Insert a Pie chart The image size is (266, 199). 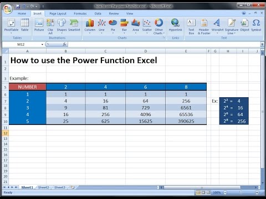pos(113,27)
